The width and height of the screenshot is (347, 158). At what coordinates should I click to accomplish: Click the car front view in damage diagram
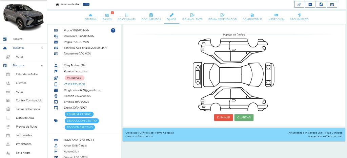[x=269, y=75]
